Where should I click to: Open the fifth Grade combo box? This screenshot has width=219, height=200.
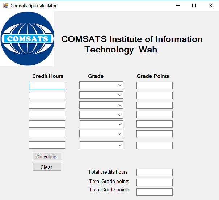click(102, 124)
